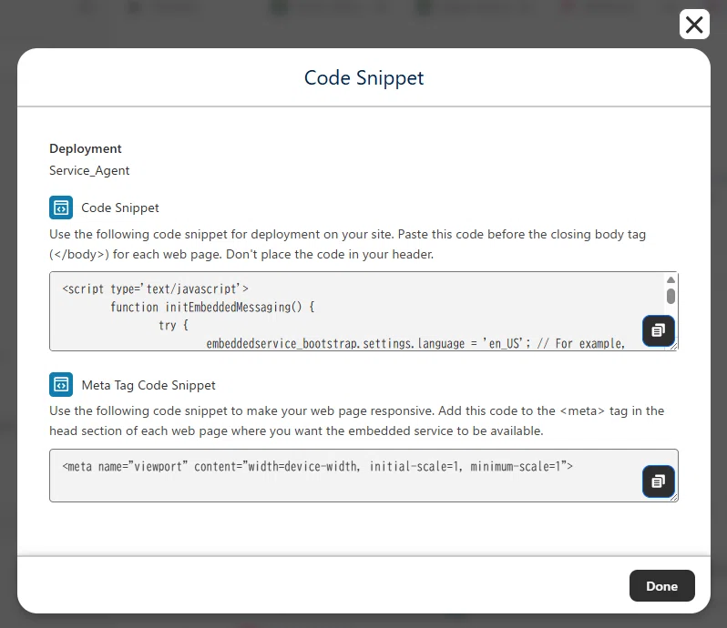Image resolution: width=727 pixels, height=628 pixels.
Task: Click the Done button
Action: (661, 586)
